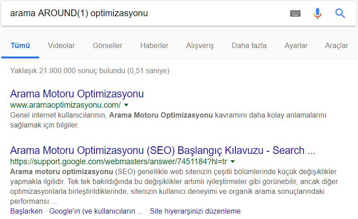This screenshot has width=358, height=219.
Task: Switch to the Görseller tab
Action: 107,45
